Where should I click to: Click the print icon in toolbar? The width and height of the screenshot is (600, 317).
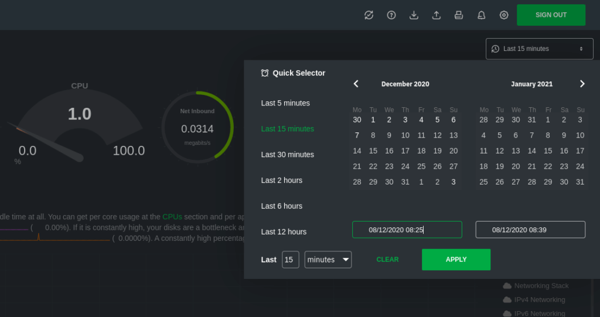459,15
